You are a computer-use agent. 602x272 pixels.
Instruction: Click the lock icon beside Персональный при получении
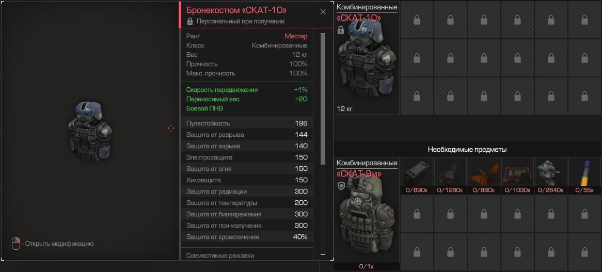coord(189,22)
